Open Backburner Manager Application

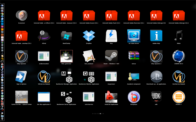[67, 77]
